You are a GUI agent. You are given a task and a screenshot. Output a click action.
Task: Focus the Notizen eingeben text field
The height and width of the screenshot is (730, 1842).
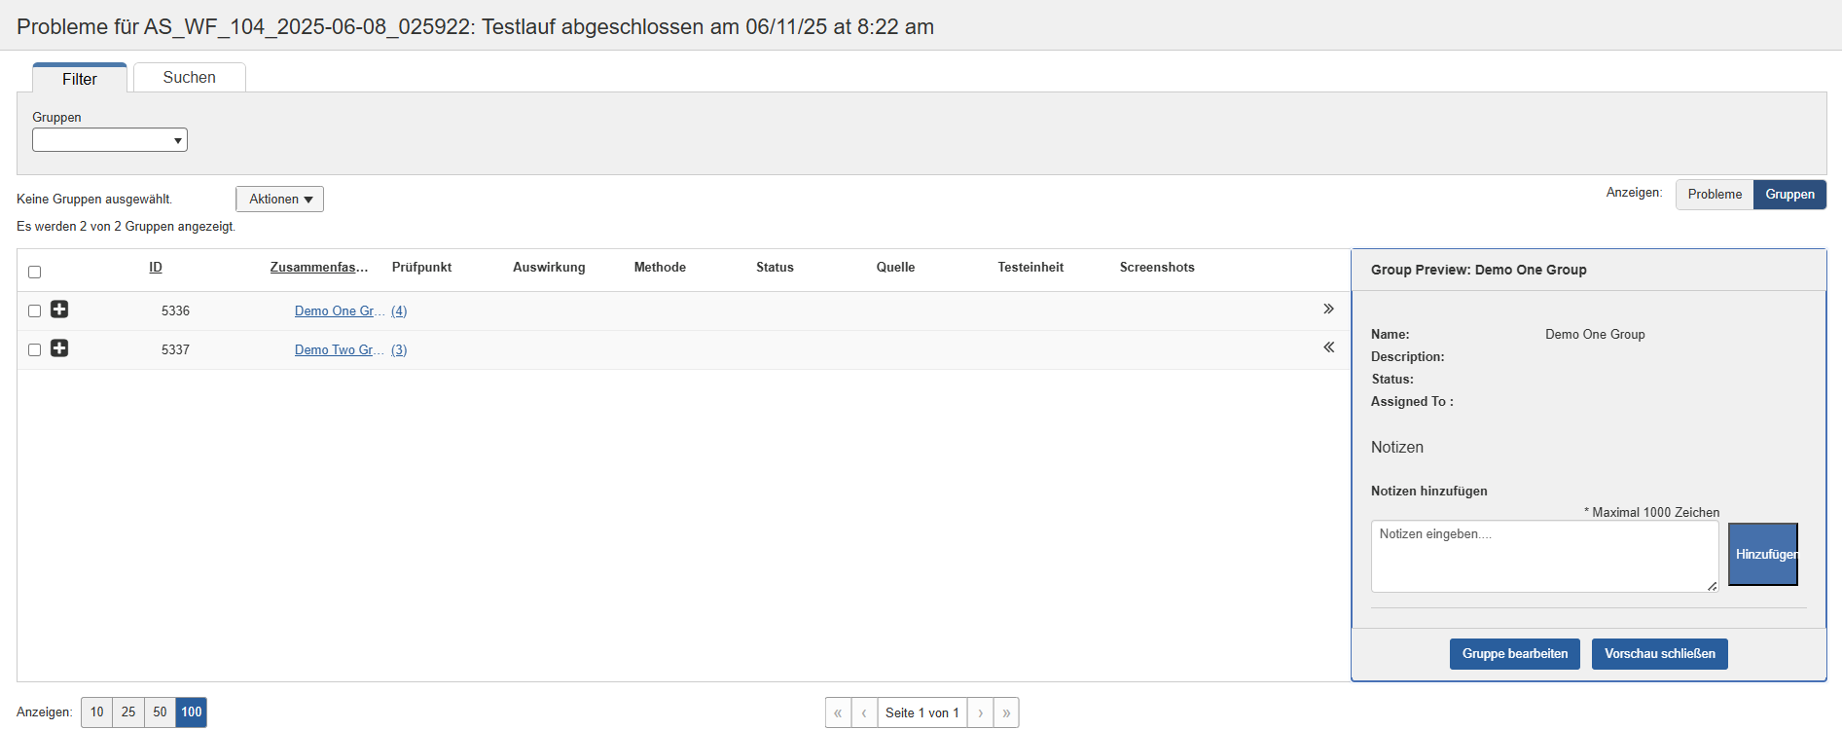coord(1543,556)
